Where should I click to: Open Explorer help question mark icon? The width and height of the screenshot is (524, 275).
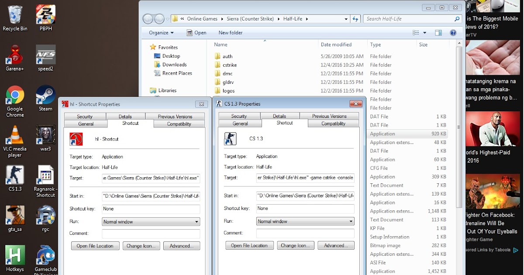coord(453,33)
